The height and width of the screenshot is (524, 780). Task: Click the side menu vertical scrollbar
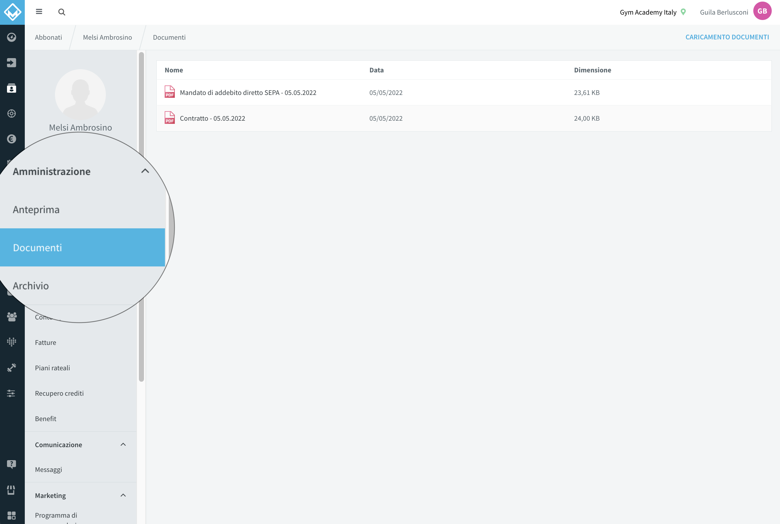(x=141, y=217)
